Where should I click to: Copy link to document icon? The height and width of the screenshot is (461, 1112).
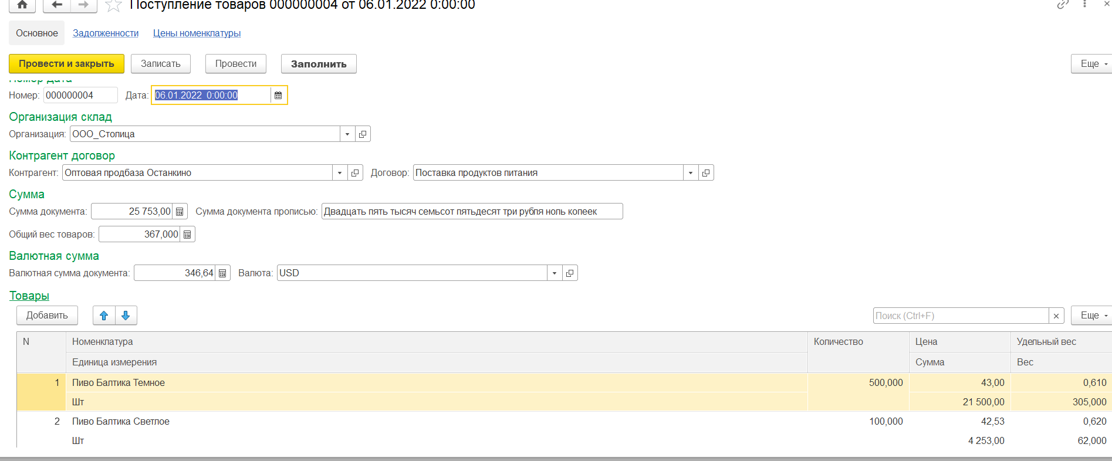[x=1063, y=5]
